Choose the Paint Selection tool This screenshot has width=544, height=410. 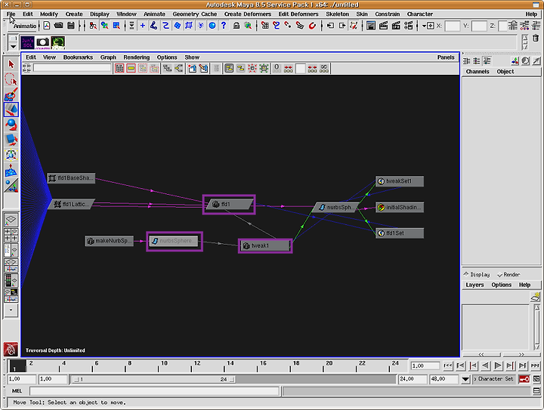(x=11, y=94)
